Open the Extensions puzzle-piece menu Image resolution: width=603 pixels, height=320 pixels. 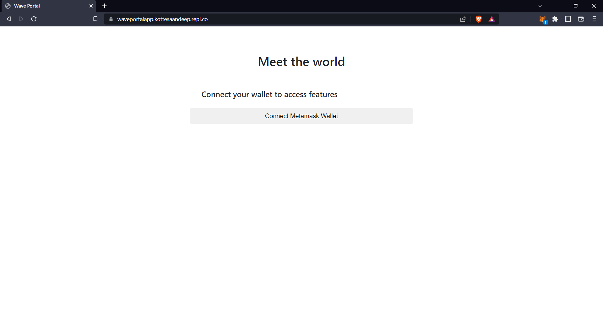tap(555, 19)
